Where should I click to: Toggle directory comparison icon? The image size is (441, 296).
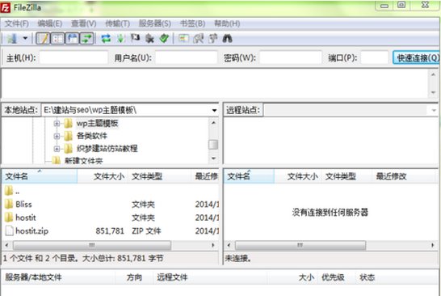(x=198, y=38)
